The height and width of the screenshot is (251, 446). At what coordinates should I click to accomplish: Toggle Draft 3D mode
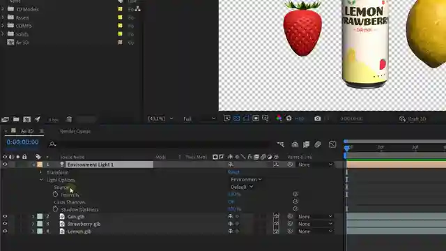pos(413,119)
